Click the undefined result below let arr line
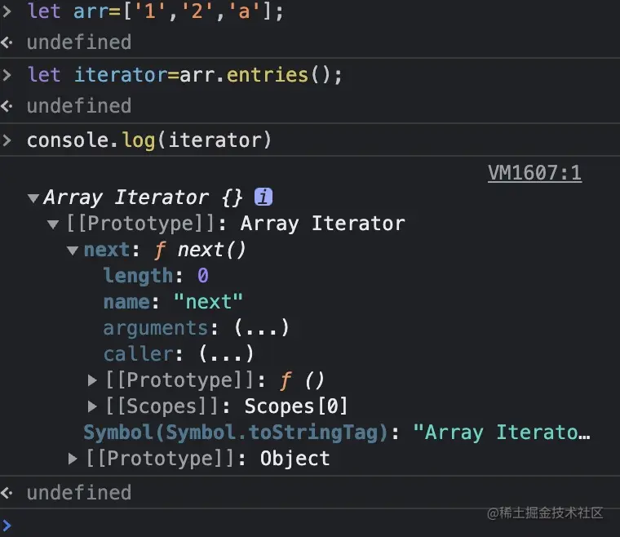 [x=79, y=42]
